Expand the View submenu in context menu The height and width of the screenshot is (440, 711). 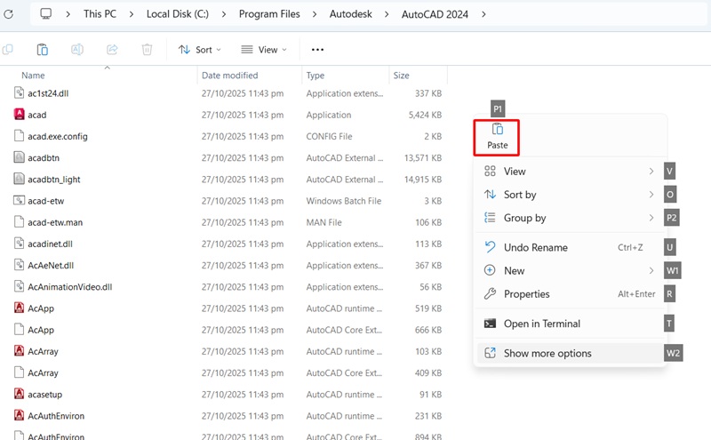click(x=570, y=171)
